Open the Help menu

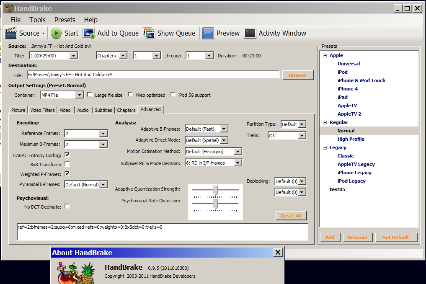click(x=90, y=20)
